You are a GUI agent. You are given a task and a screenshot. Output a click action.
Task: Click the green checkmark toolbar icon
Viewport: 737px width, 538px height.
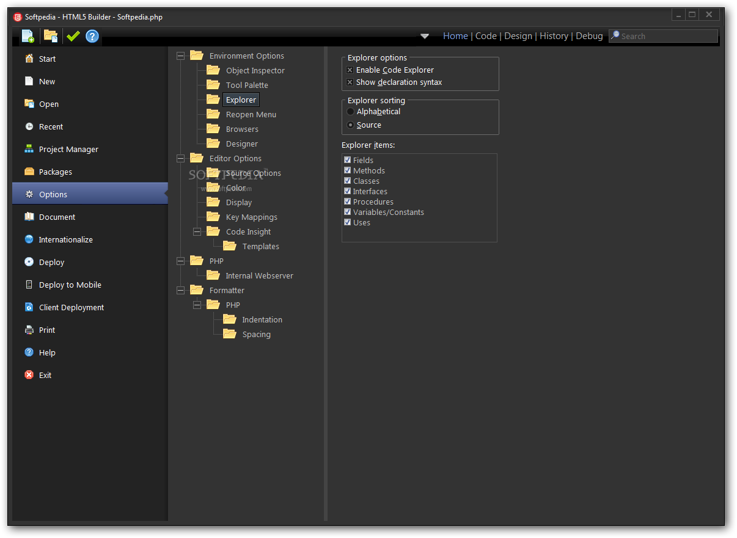tap(73, 36)
